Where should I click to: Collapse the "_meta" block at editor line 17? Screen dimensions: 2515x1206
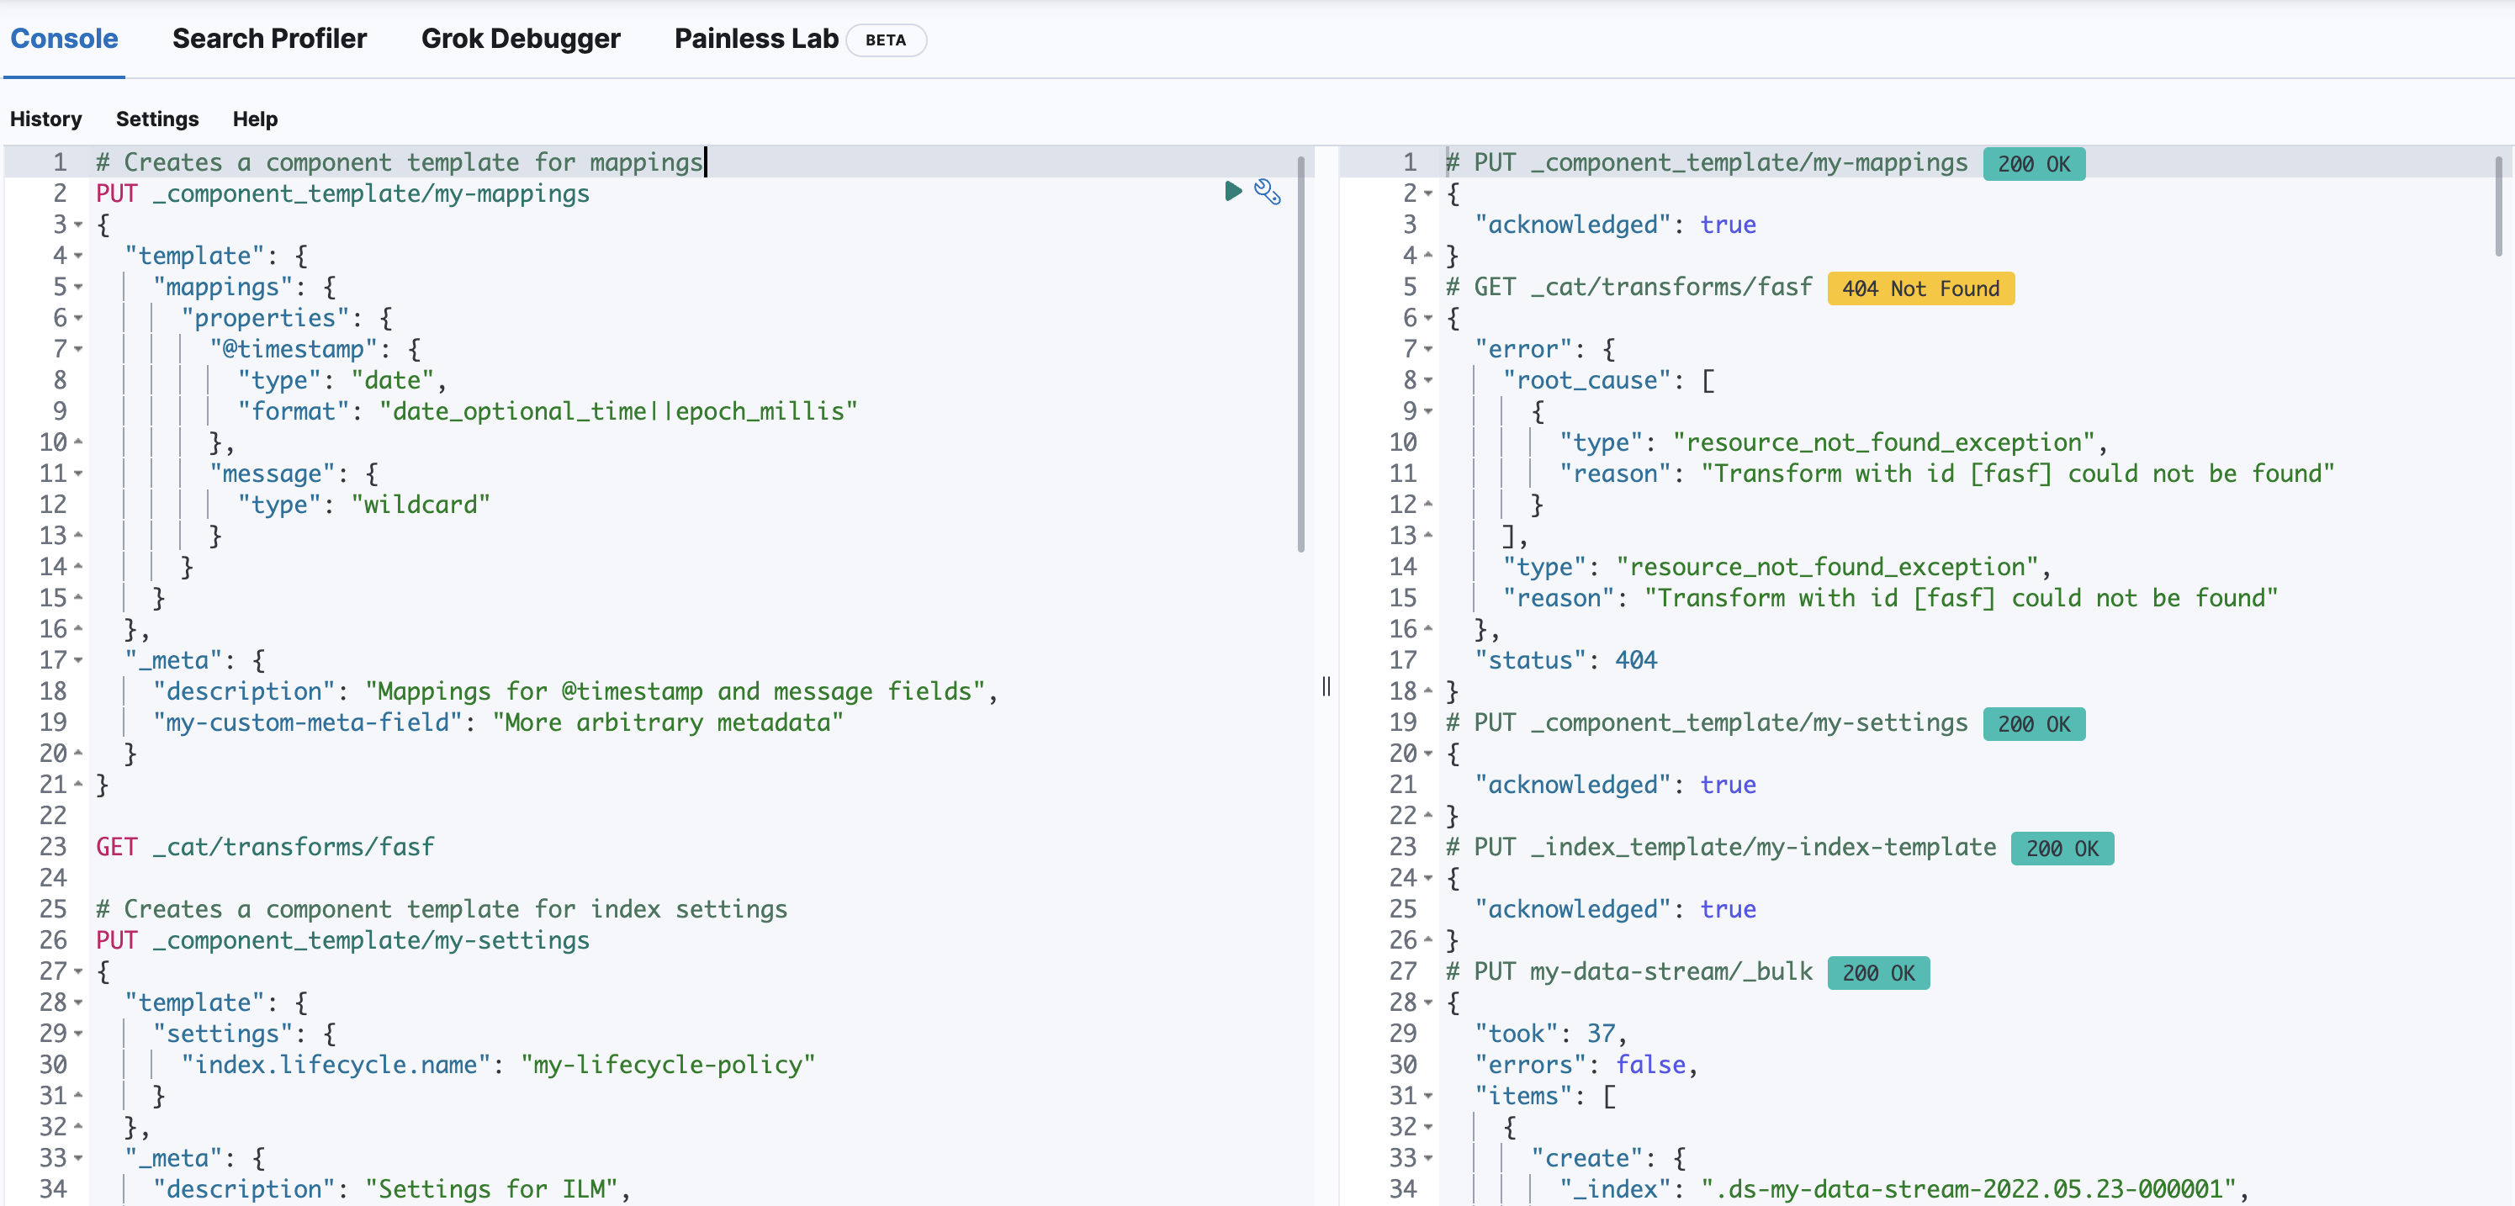(x=78, y=661)
